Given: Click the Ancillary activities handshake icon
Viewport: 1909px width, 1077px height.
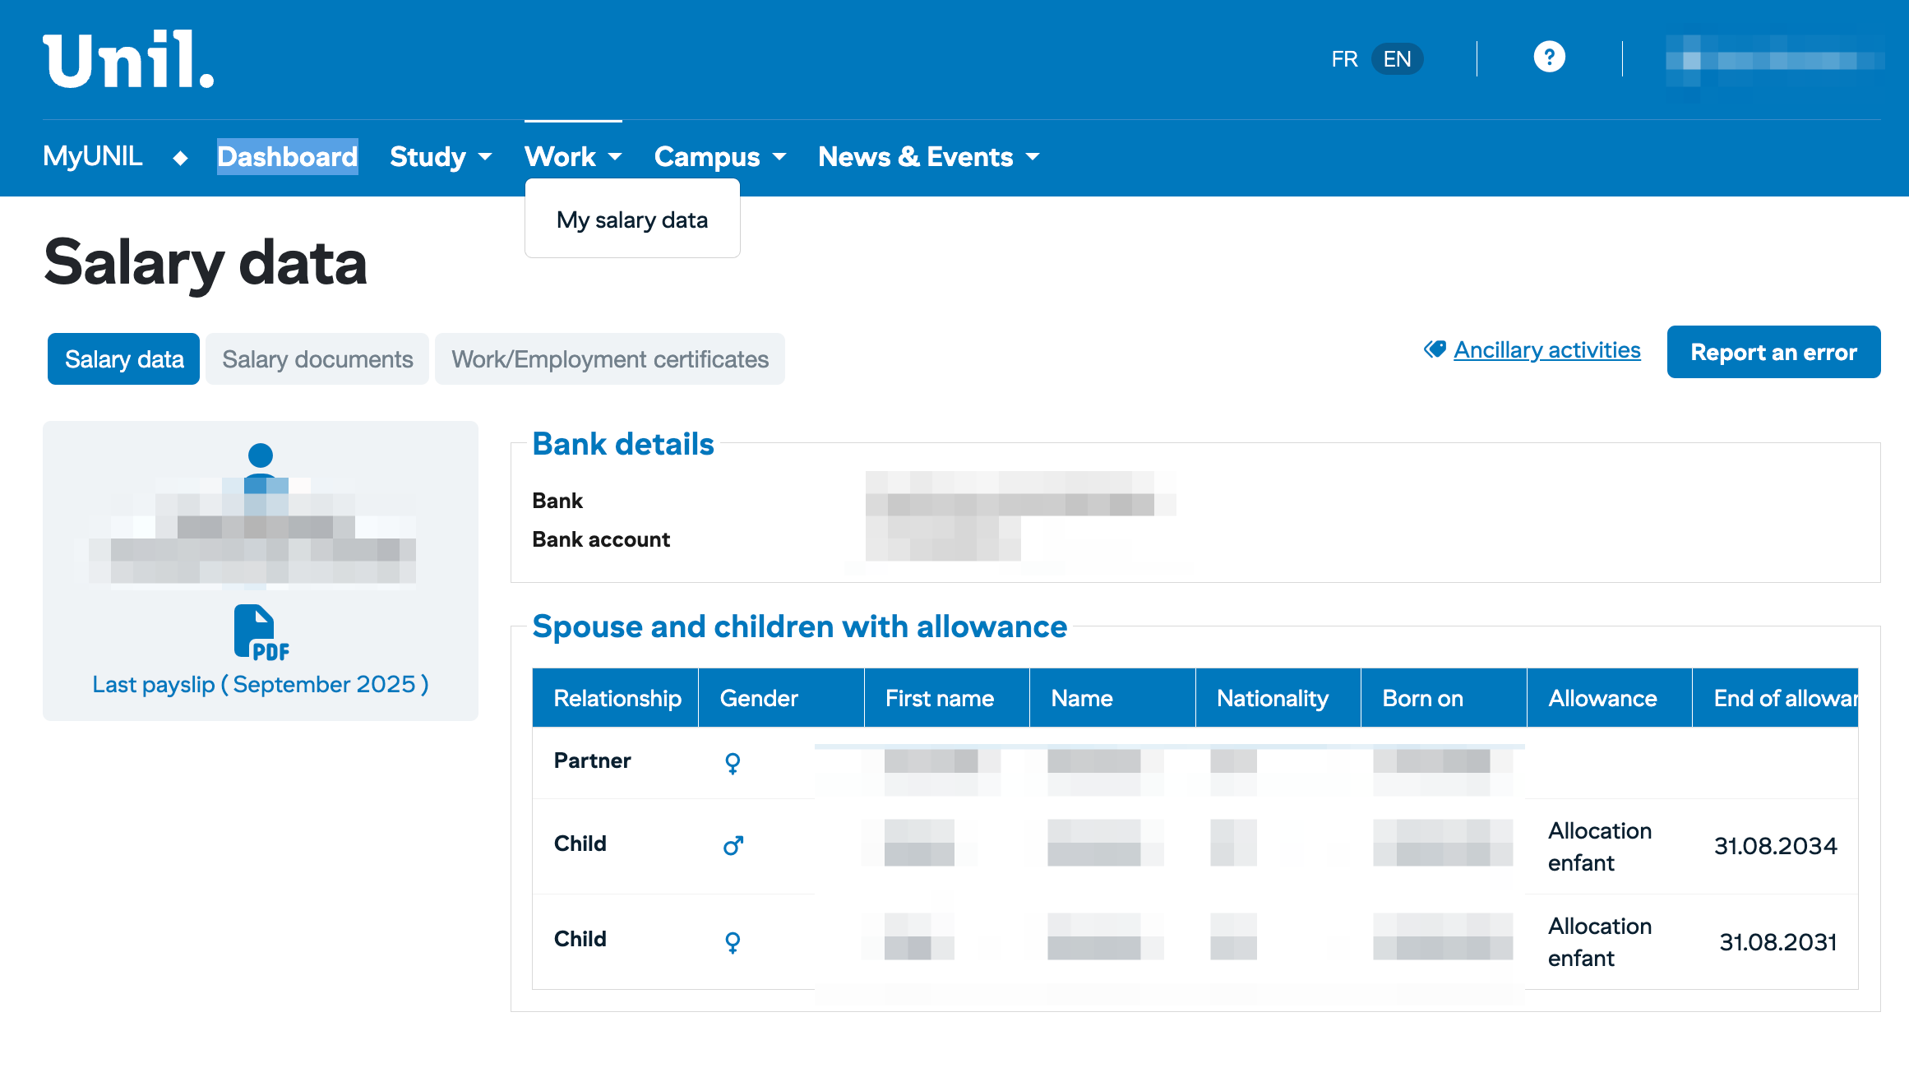Looking at the screenshot, I should coord(1435,350).
